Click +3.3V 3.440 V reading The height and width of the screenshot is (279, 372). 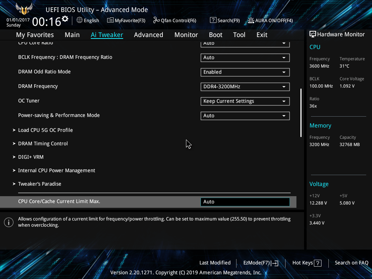click(x=317, y=223)
